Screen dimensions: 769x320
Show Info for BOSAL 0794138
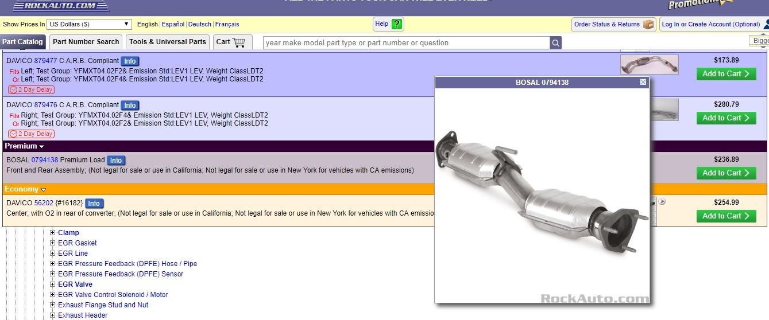pos(115,161)
